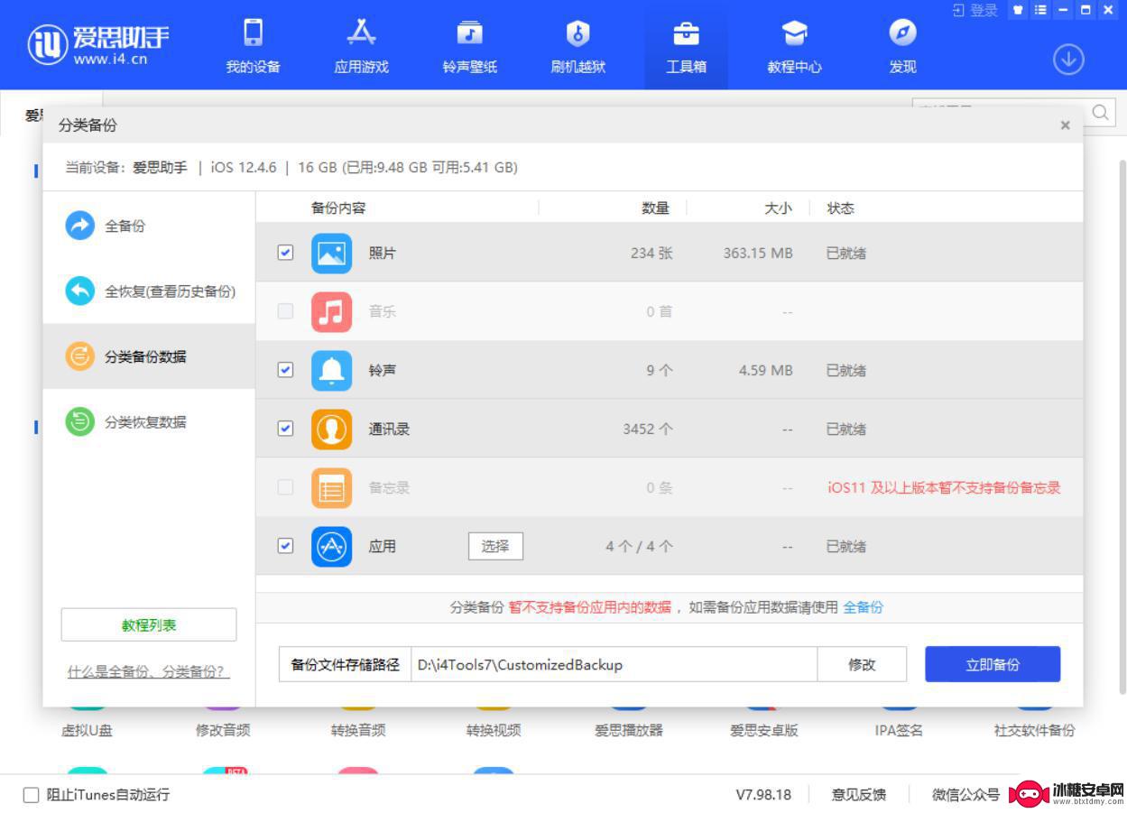Click the skin shirt icon in title bar

1018,10
